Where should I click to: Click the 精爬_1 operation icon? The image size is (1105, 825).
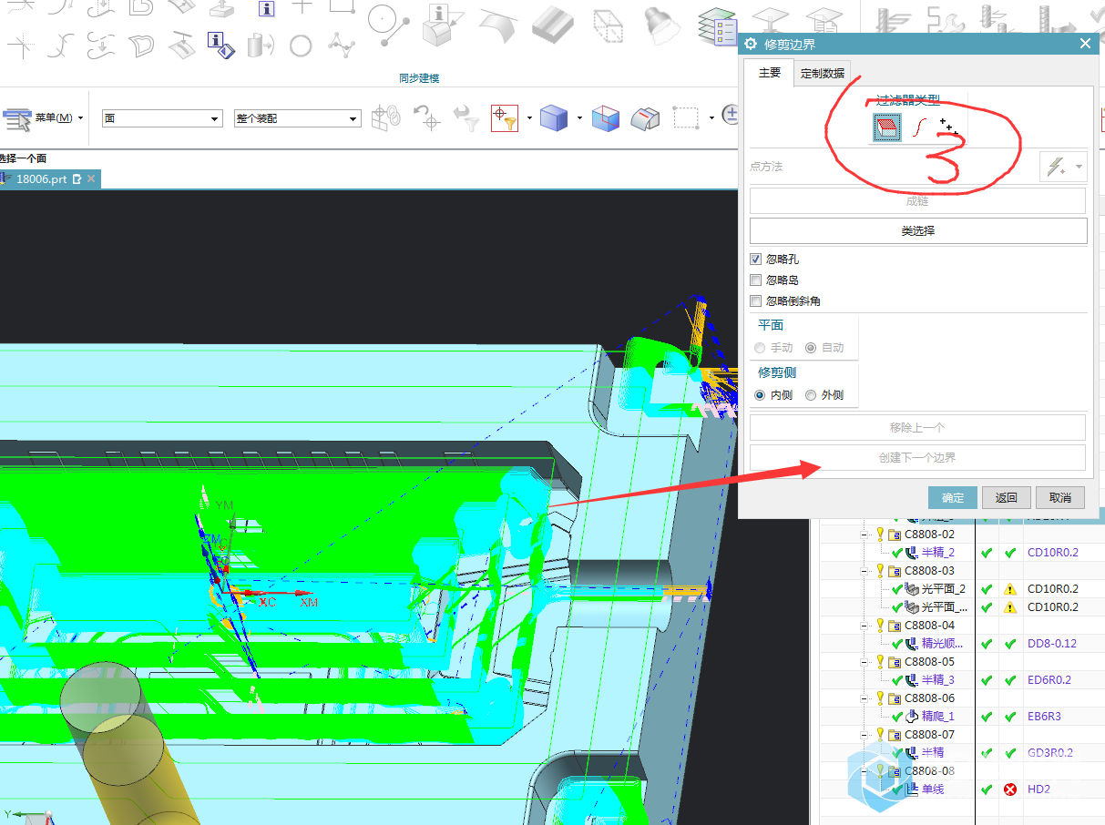pyautogui.click(x=911, y=717)
